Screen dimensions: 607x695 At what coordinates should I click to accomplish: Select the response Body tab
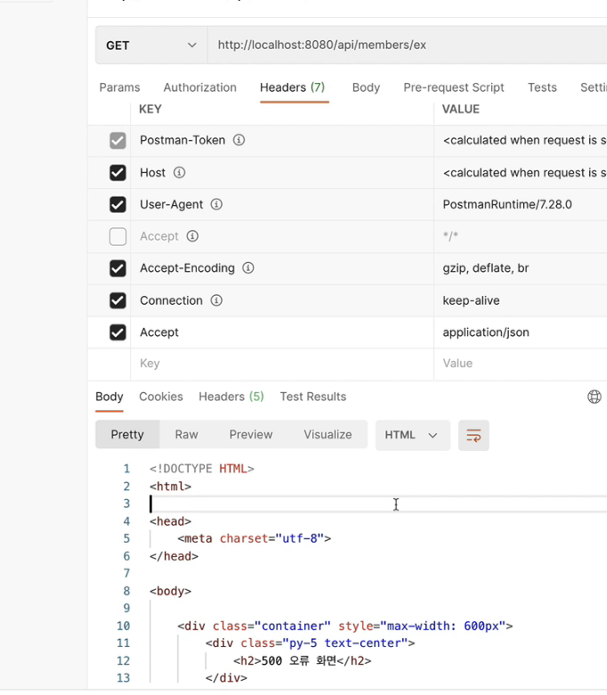click(109, 397)
